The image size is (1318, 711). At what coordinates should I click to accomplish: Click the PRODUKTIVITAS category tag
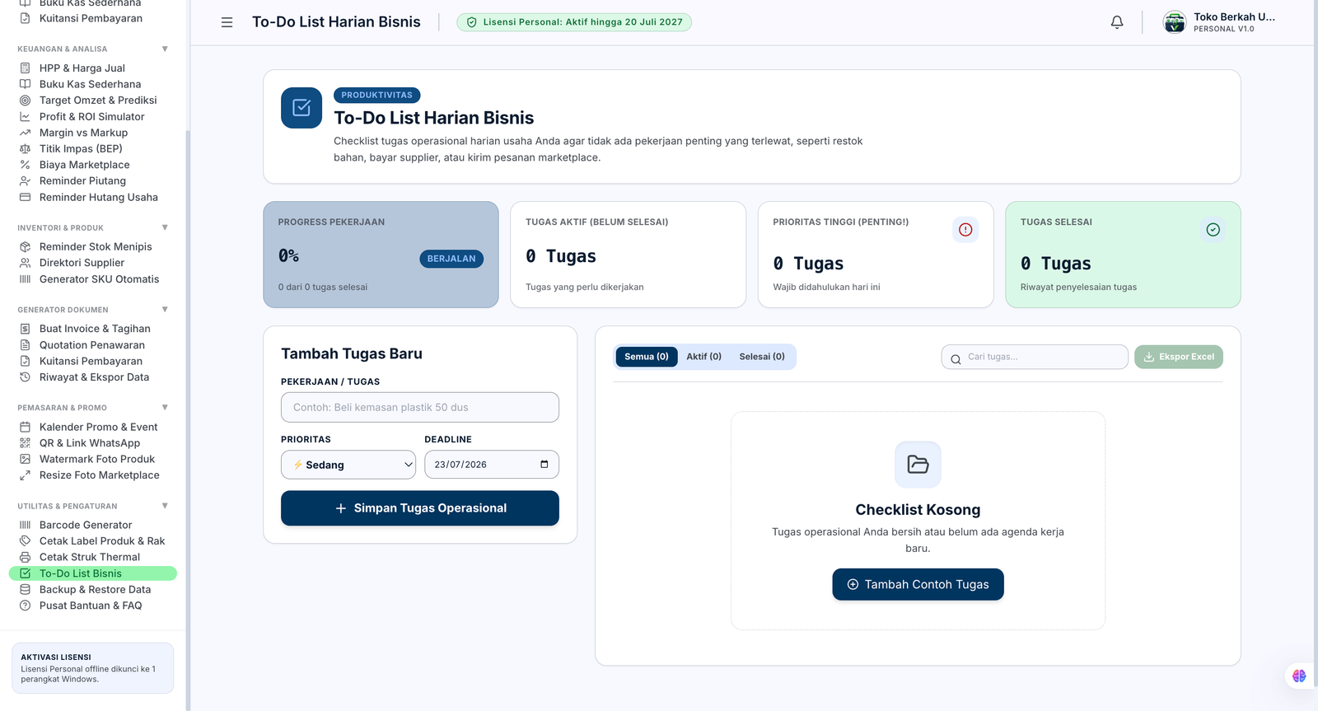click(x=377, y=96)
